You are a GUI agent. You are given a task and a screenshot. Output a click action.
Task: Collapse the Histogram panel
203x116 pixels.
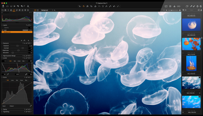[x=2, y=13]
